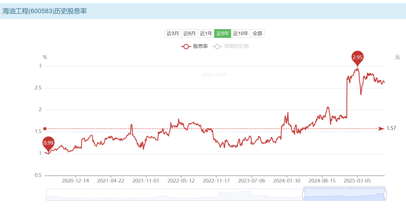The image size is (406, 209).
Task: Select the 全部 time range tab
Action: coord(257,33)
